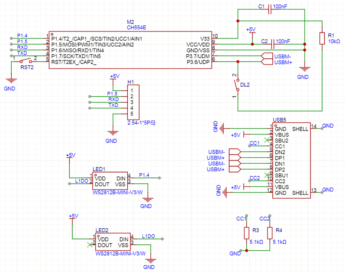Select the CH554E chip designator text
This screenshot has height=272, width=346.
point(136,28)
